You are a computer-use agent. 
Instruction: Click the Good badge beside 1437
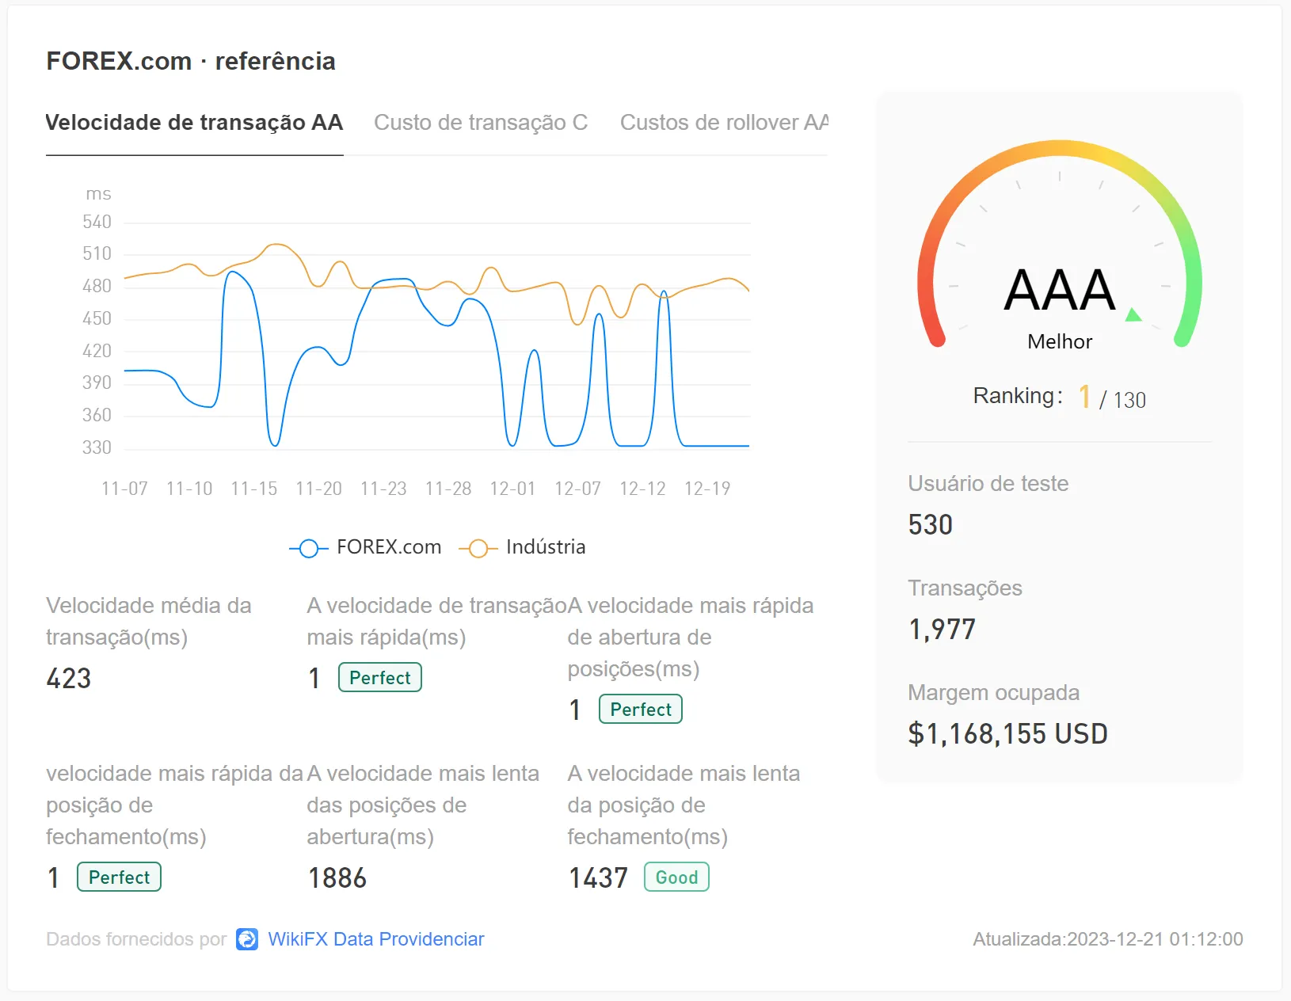[676, 877]
